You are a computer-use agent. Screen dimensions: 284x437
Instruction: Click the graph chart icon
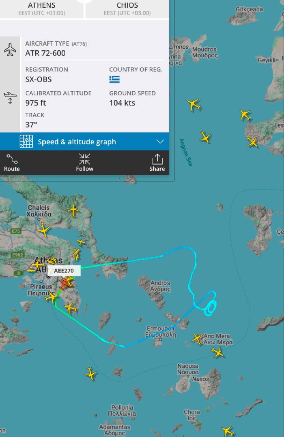[26, 141]
